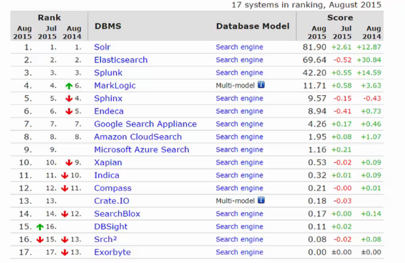Open Google Search Appliance link
405x263 pixels.
point(145,124)
